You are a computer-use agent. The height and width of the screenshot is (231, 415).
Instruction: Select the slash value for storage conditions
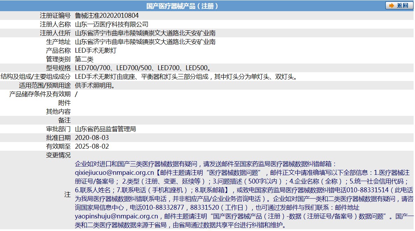tap(76, 94)
